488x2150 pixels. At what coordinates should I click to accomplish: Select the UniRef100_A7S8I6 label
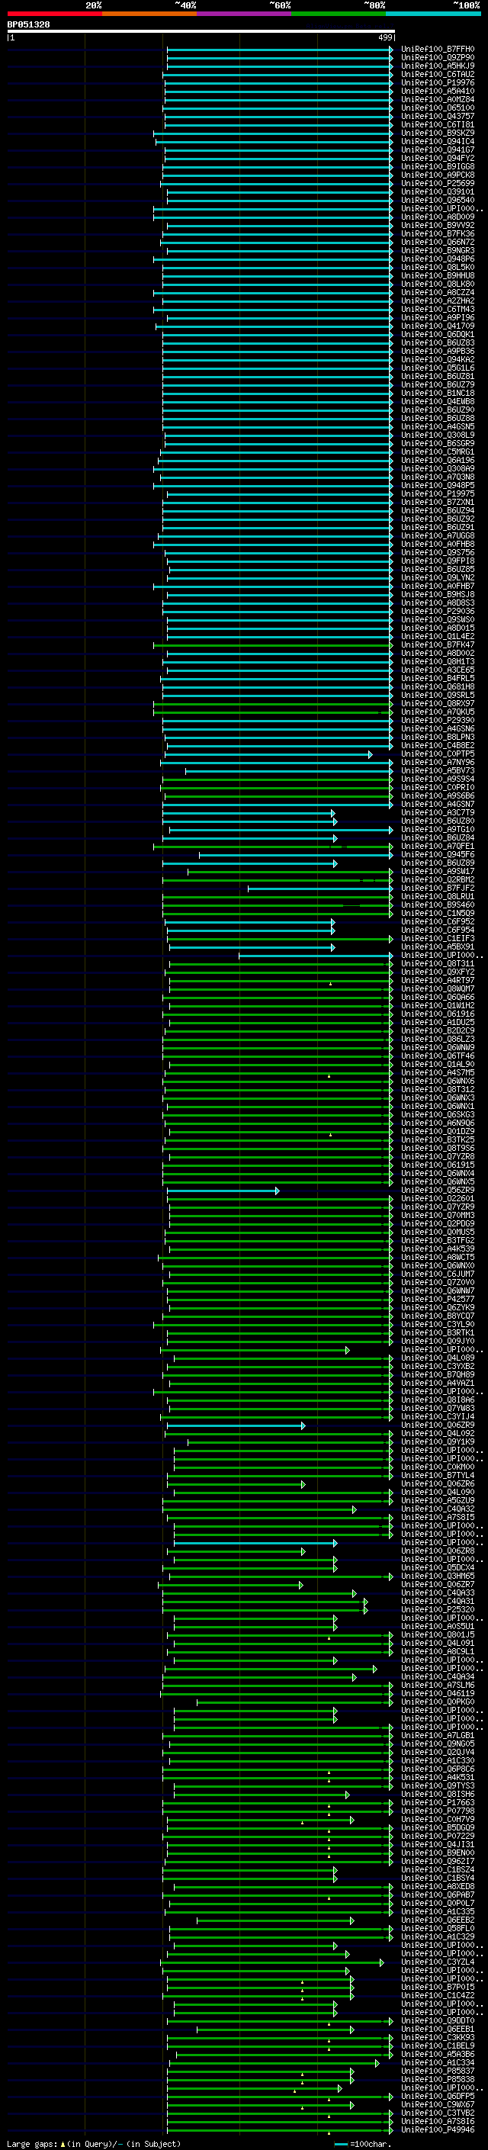437,2122
